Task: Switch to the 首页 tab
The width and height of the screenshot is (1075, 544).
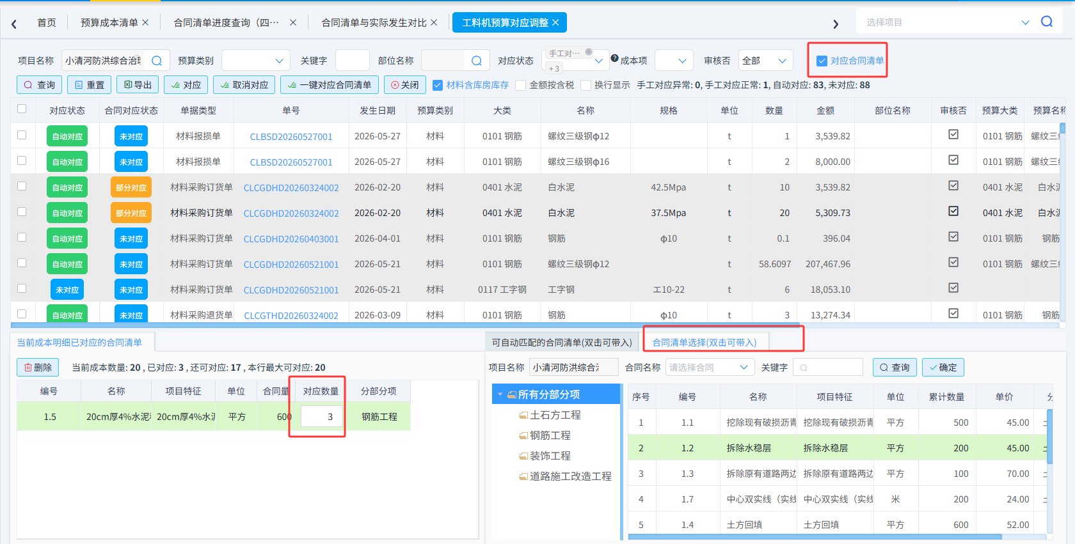Action: [46, 23]
